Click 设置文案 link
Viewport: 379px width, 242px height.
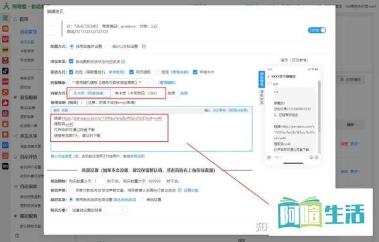click(191, 190)
